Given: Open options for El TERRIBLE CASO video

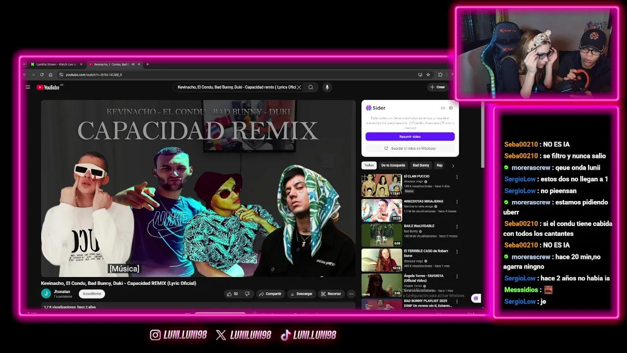Looking at the screenshot, I should point(457,252).
